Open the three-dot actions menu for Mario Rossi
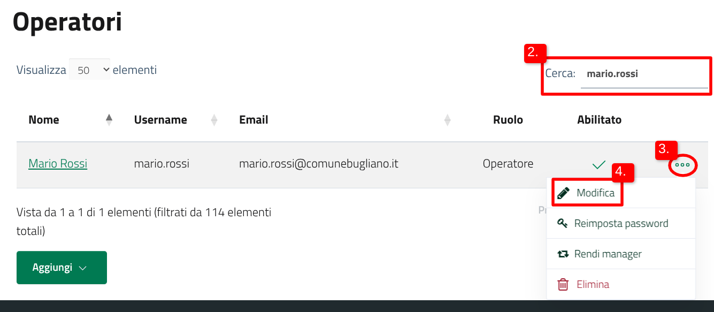Screen dimensions: 714x312 pos(682,165)
